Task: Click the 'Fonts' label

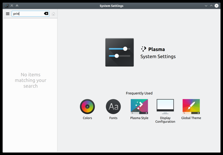Action: 113,118
